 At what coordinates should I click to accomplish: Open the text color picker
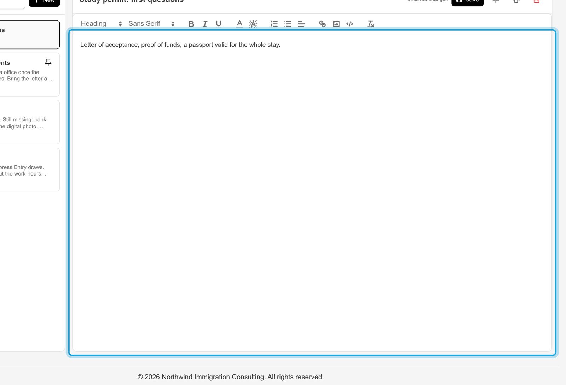239,24
